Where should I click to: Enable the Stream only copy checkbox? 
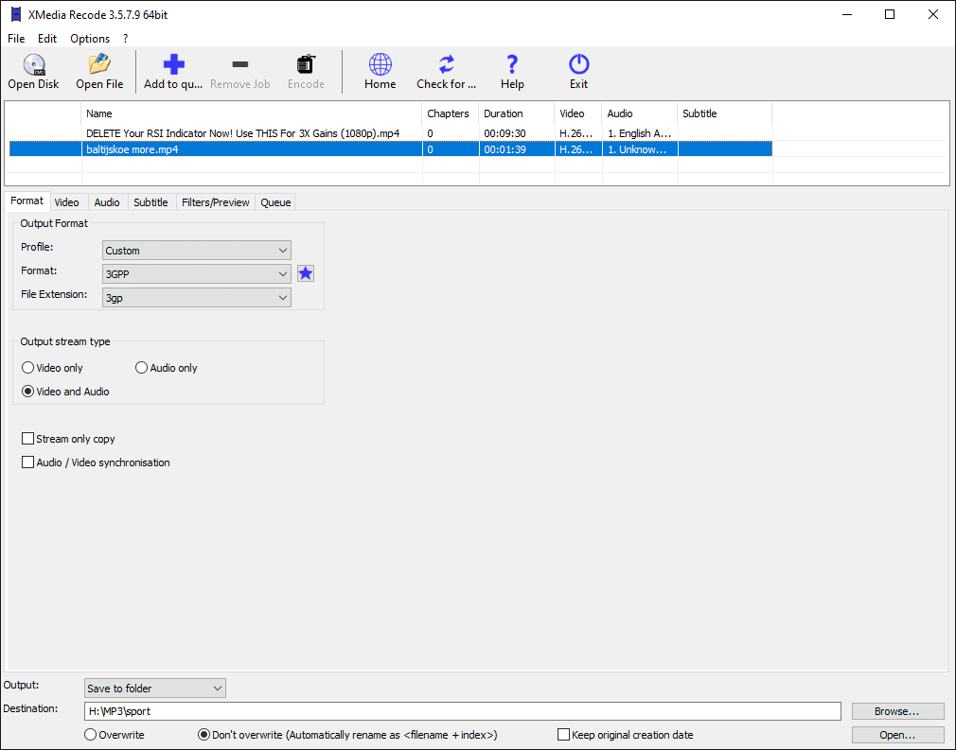point(27,439)
